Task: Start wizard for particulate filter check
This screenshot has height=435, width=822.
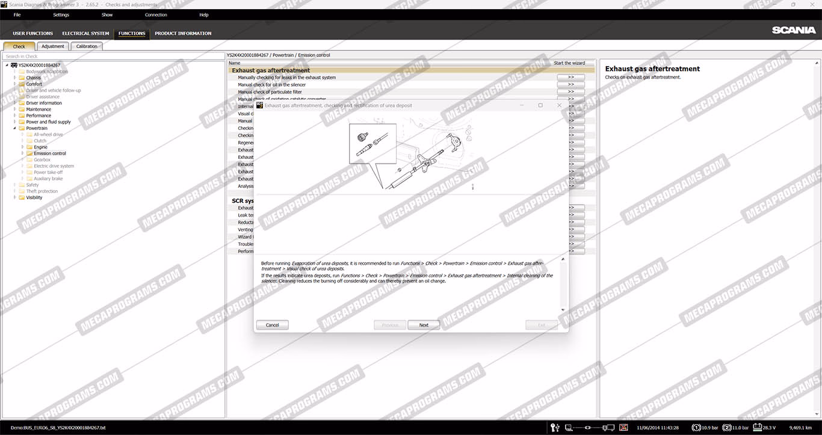Action: 571,92
